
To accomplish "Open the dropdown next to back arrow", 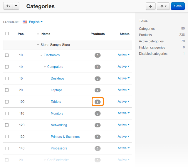I will [x=16, y=6].
